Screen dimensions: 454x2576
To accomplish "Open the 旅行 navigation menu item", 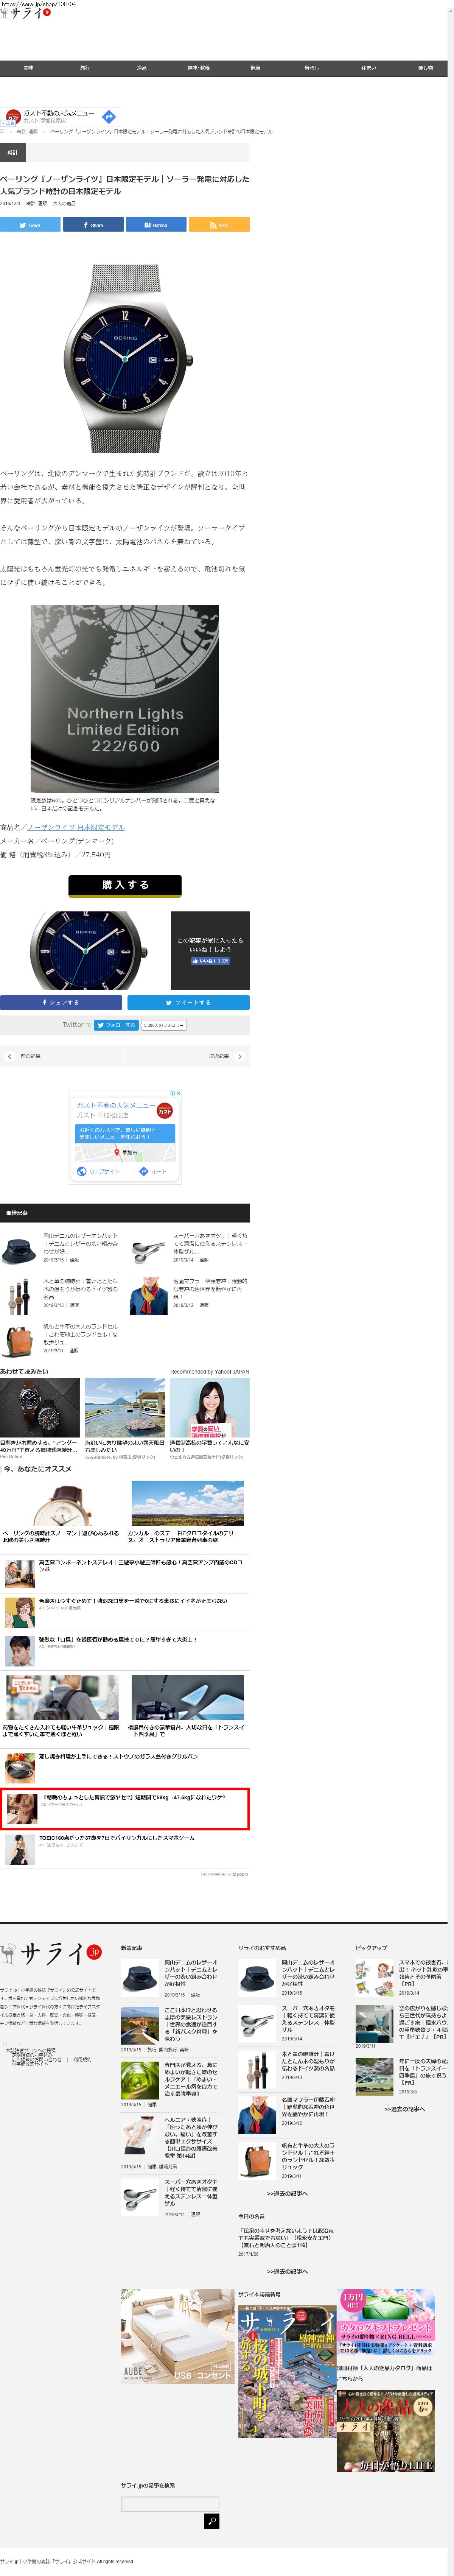I will [85, 68].
